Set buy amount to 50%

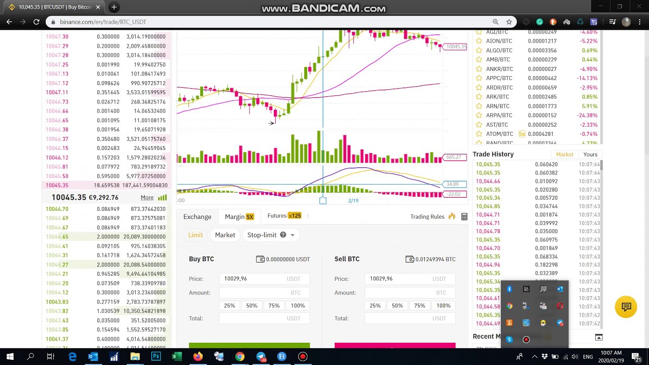pos(251,306)
